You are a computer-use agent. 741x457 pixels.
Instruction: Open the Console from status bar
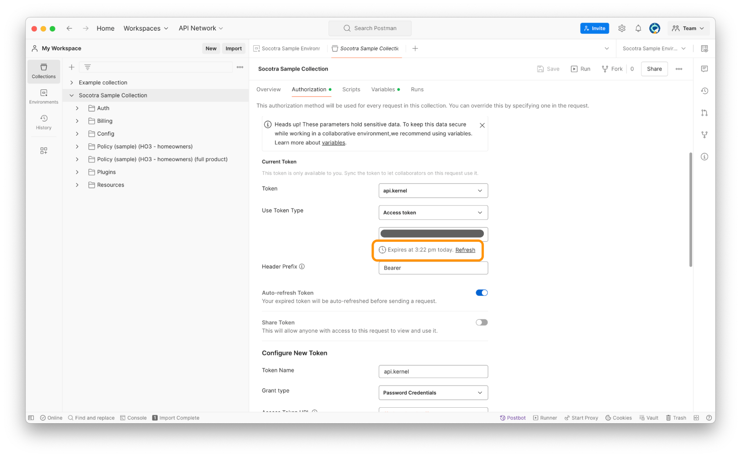tap(133, 418)
